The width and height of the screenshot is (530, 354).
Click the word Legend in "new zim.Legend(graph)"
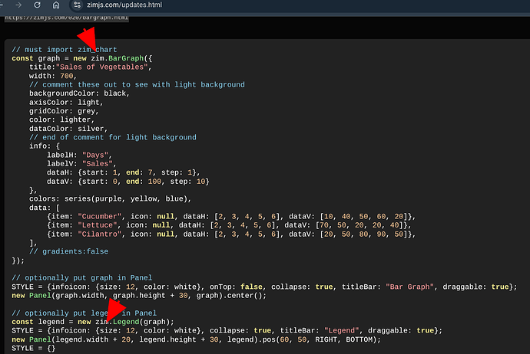pyautogui.click(x=126, y=322)
